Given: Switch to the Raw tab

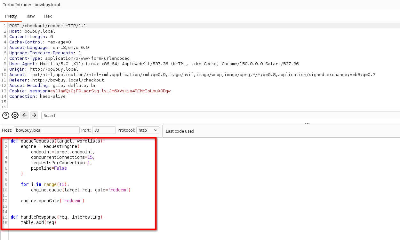Looking at the screenshot, I should click(x=31, y=16).
